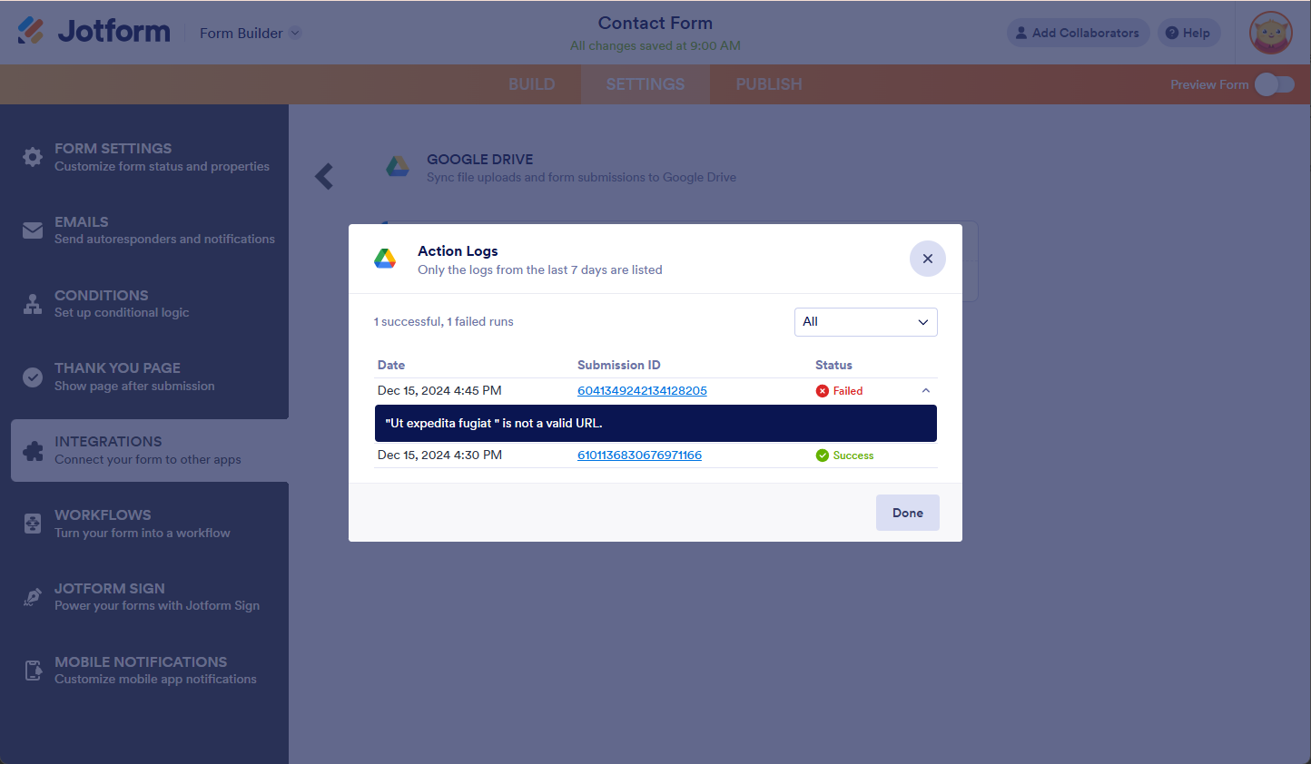
Task: Open Conditions section in the sidebar
Action: (150, 304)
